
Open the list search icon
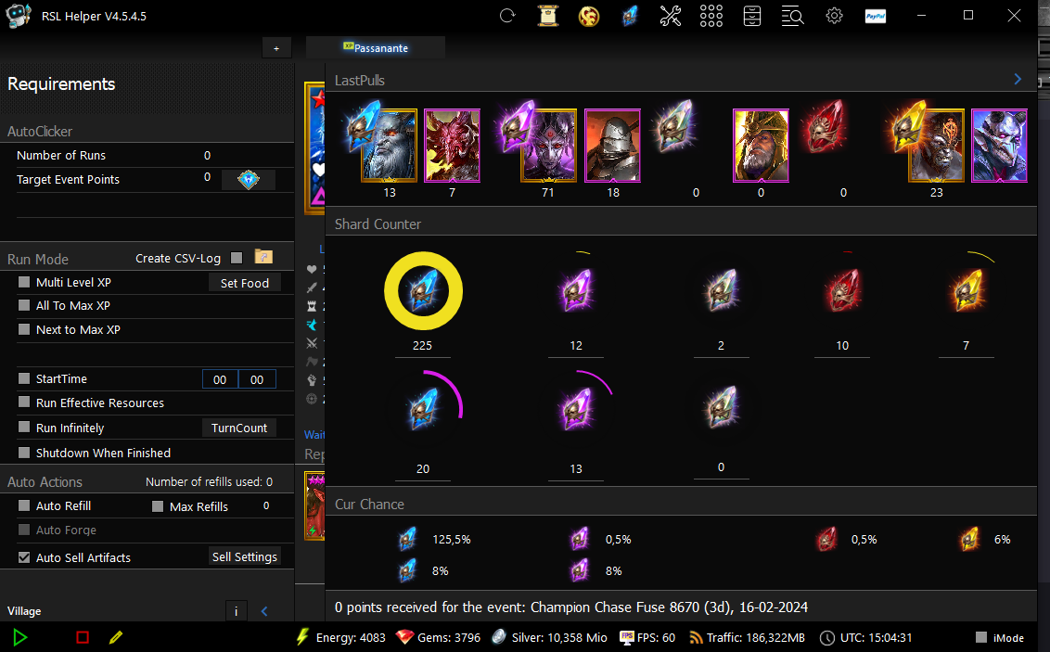pyautogui.click(x=793, y=16)
